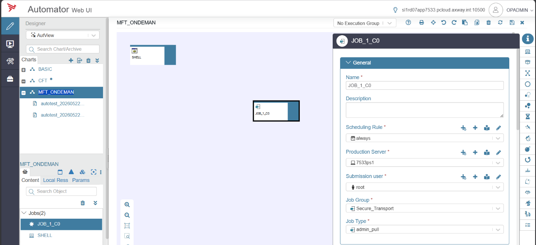The height and width of the screenshot is (245, 536).
Task: Open the No Execution Group dropdown
Action: click(x=365, y=23)
